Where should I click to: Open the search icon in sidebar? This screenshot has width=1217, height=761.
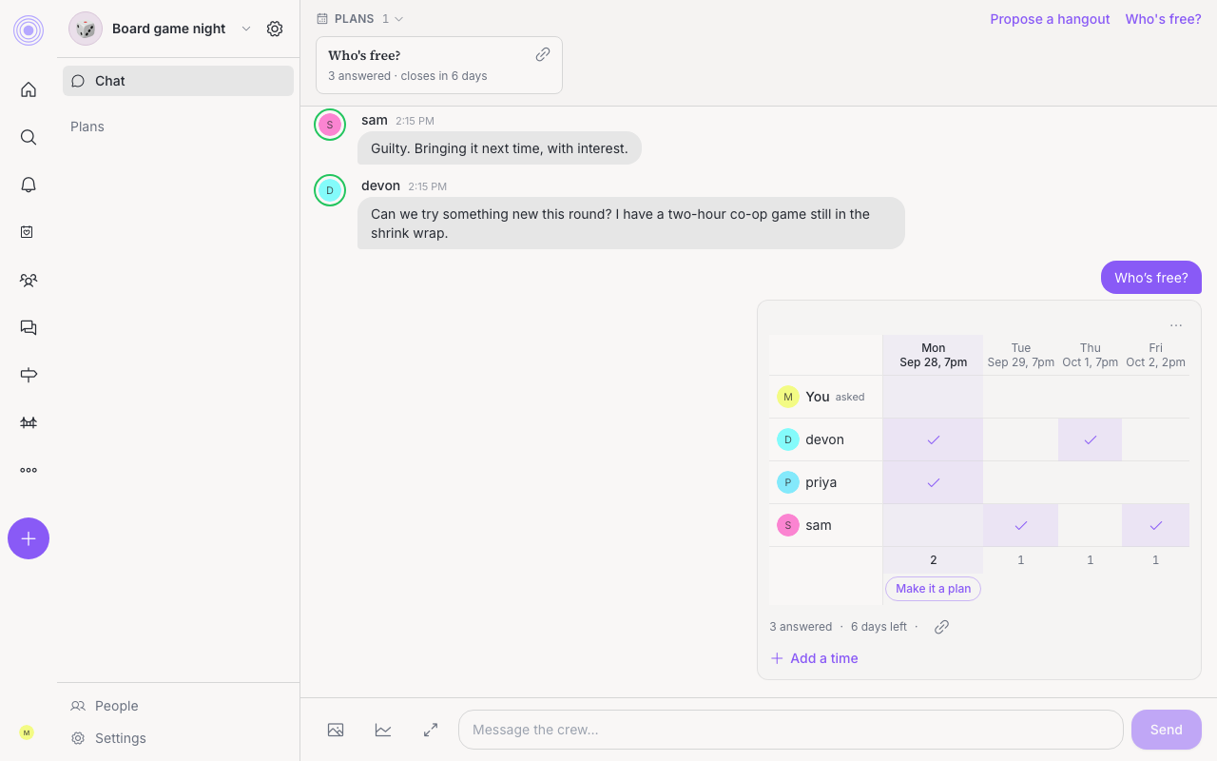click(29, 137)
